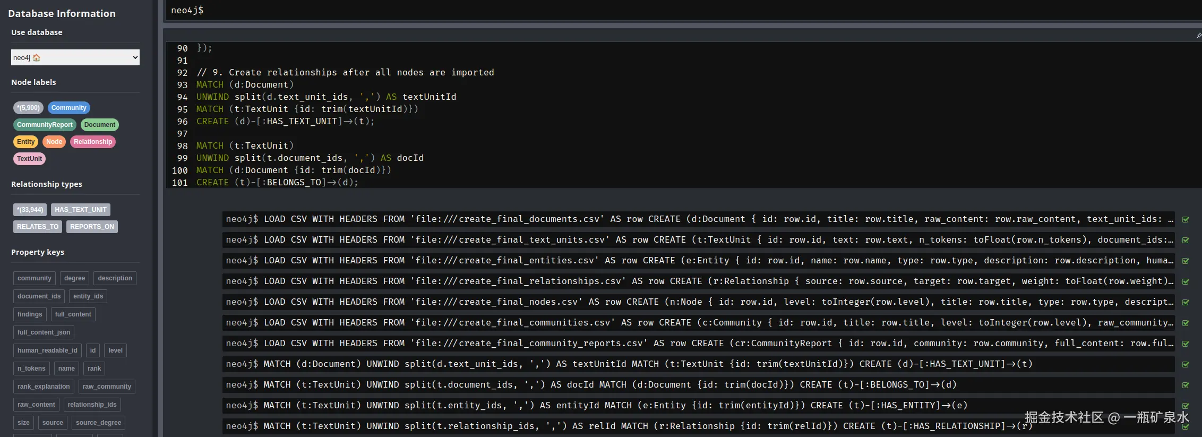Click the entity_ids property key
1202x437 pixels.
coord(88,296)
